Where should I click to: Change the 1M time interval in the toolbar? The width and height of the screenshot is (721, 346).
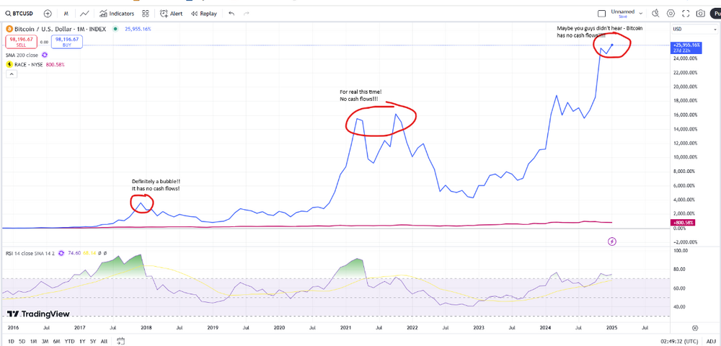[x=66, y=14]
